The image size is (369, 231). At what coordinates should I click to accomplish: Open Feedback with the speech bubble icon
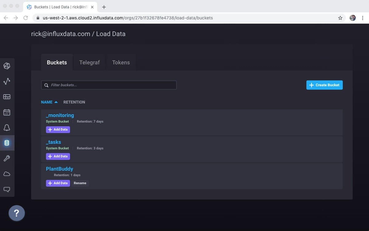tap(7, 189)
